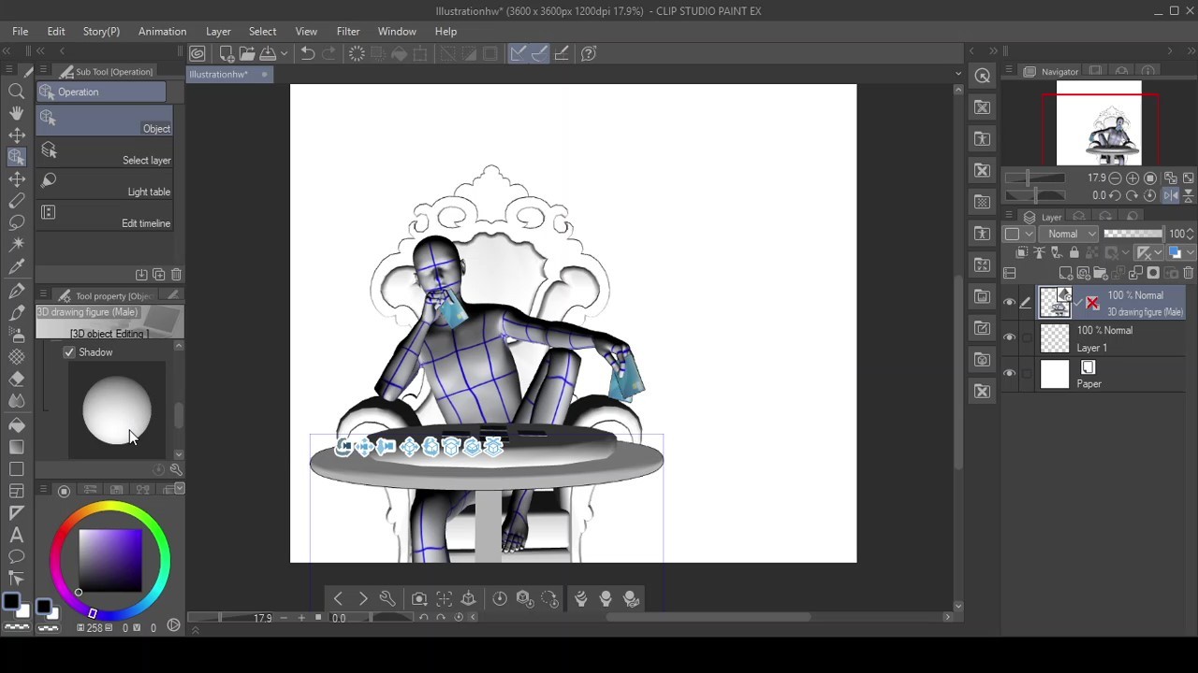Click the wrench settings icon on the 3D toolbar
Viewport: 1198px width, 673px height.
[x=387, y=598]
